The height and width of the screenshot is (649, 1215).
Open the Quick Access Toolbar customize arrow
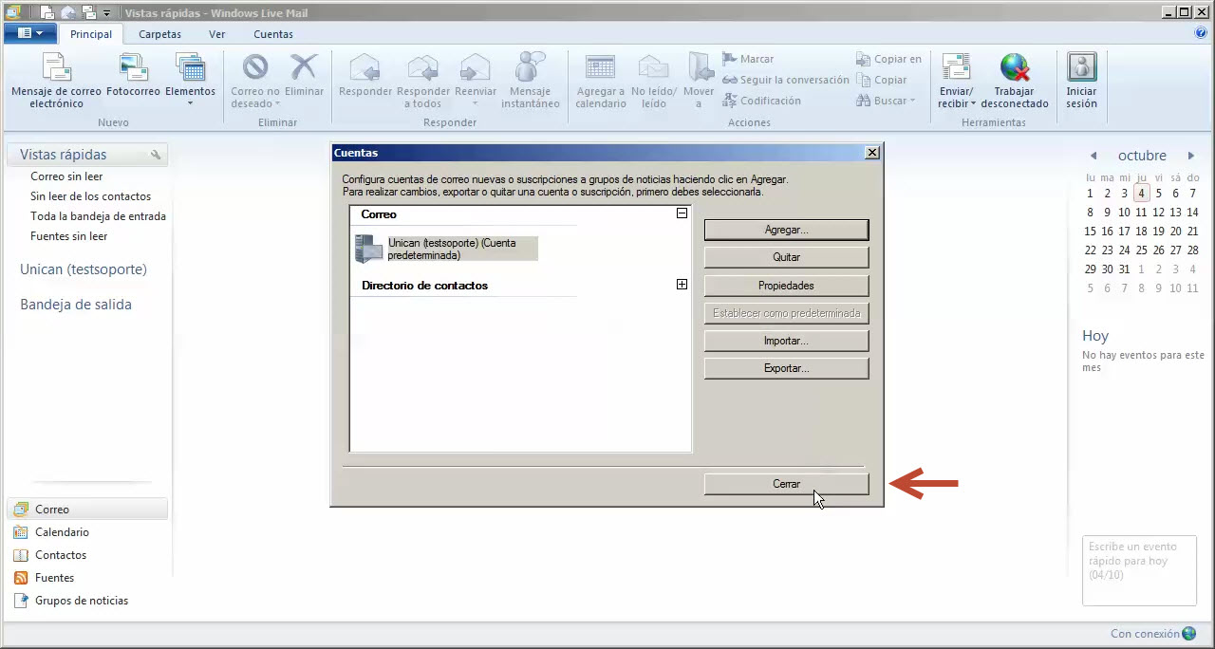[x=106, y=13]
